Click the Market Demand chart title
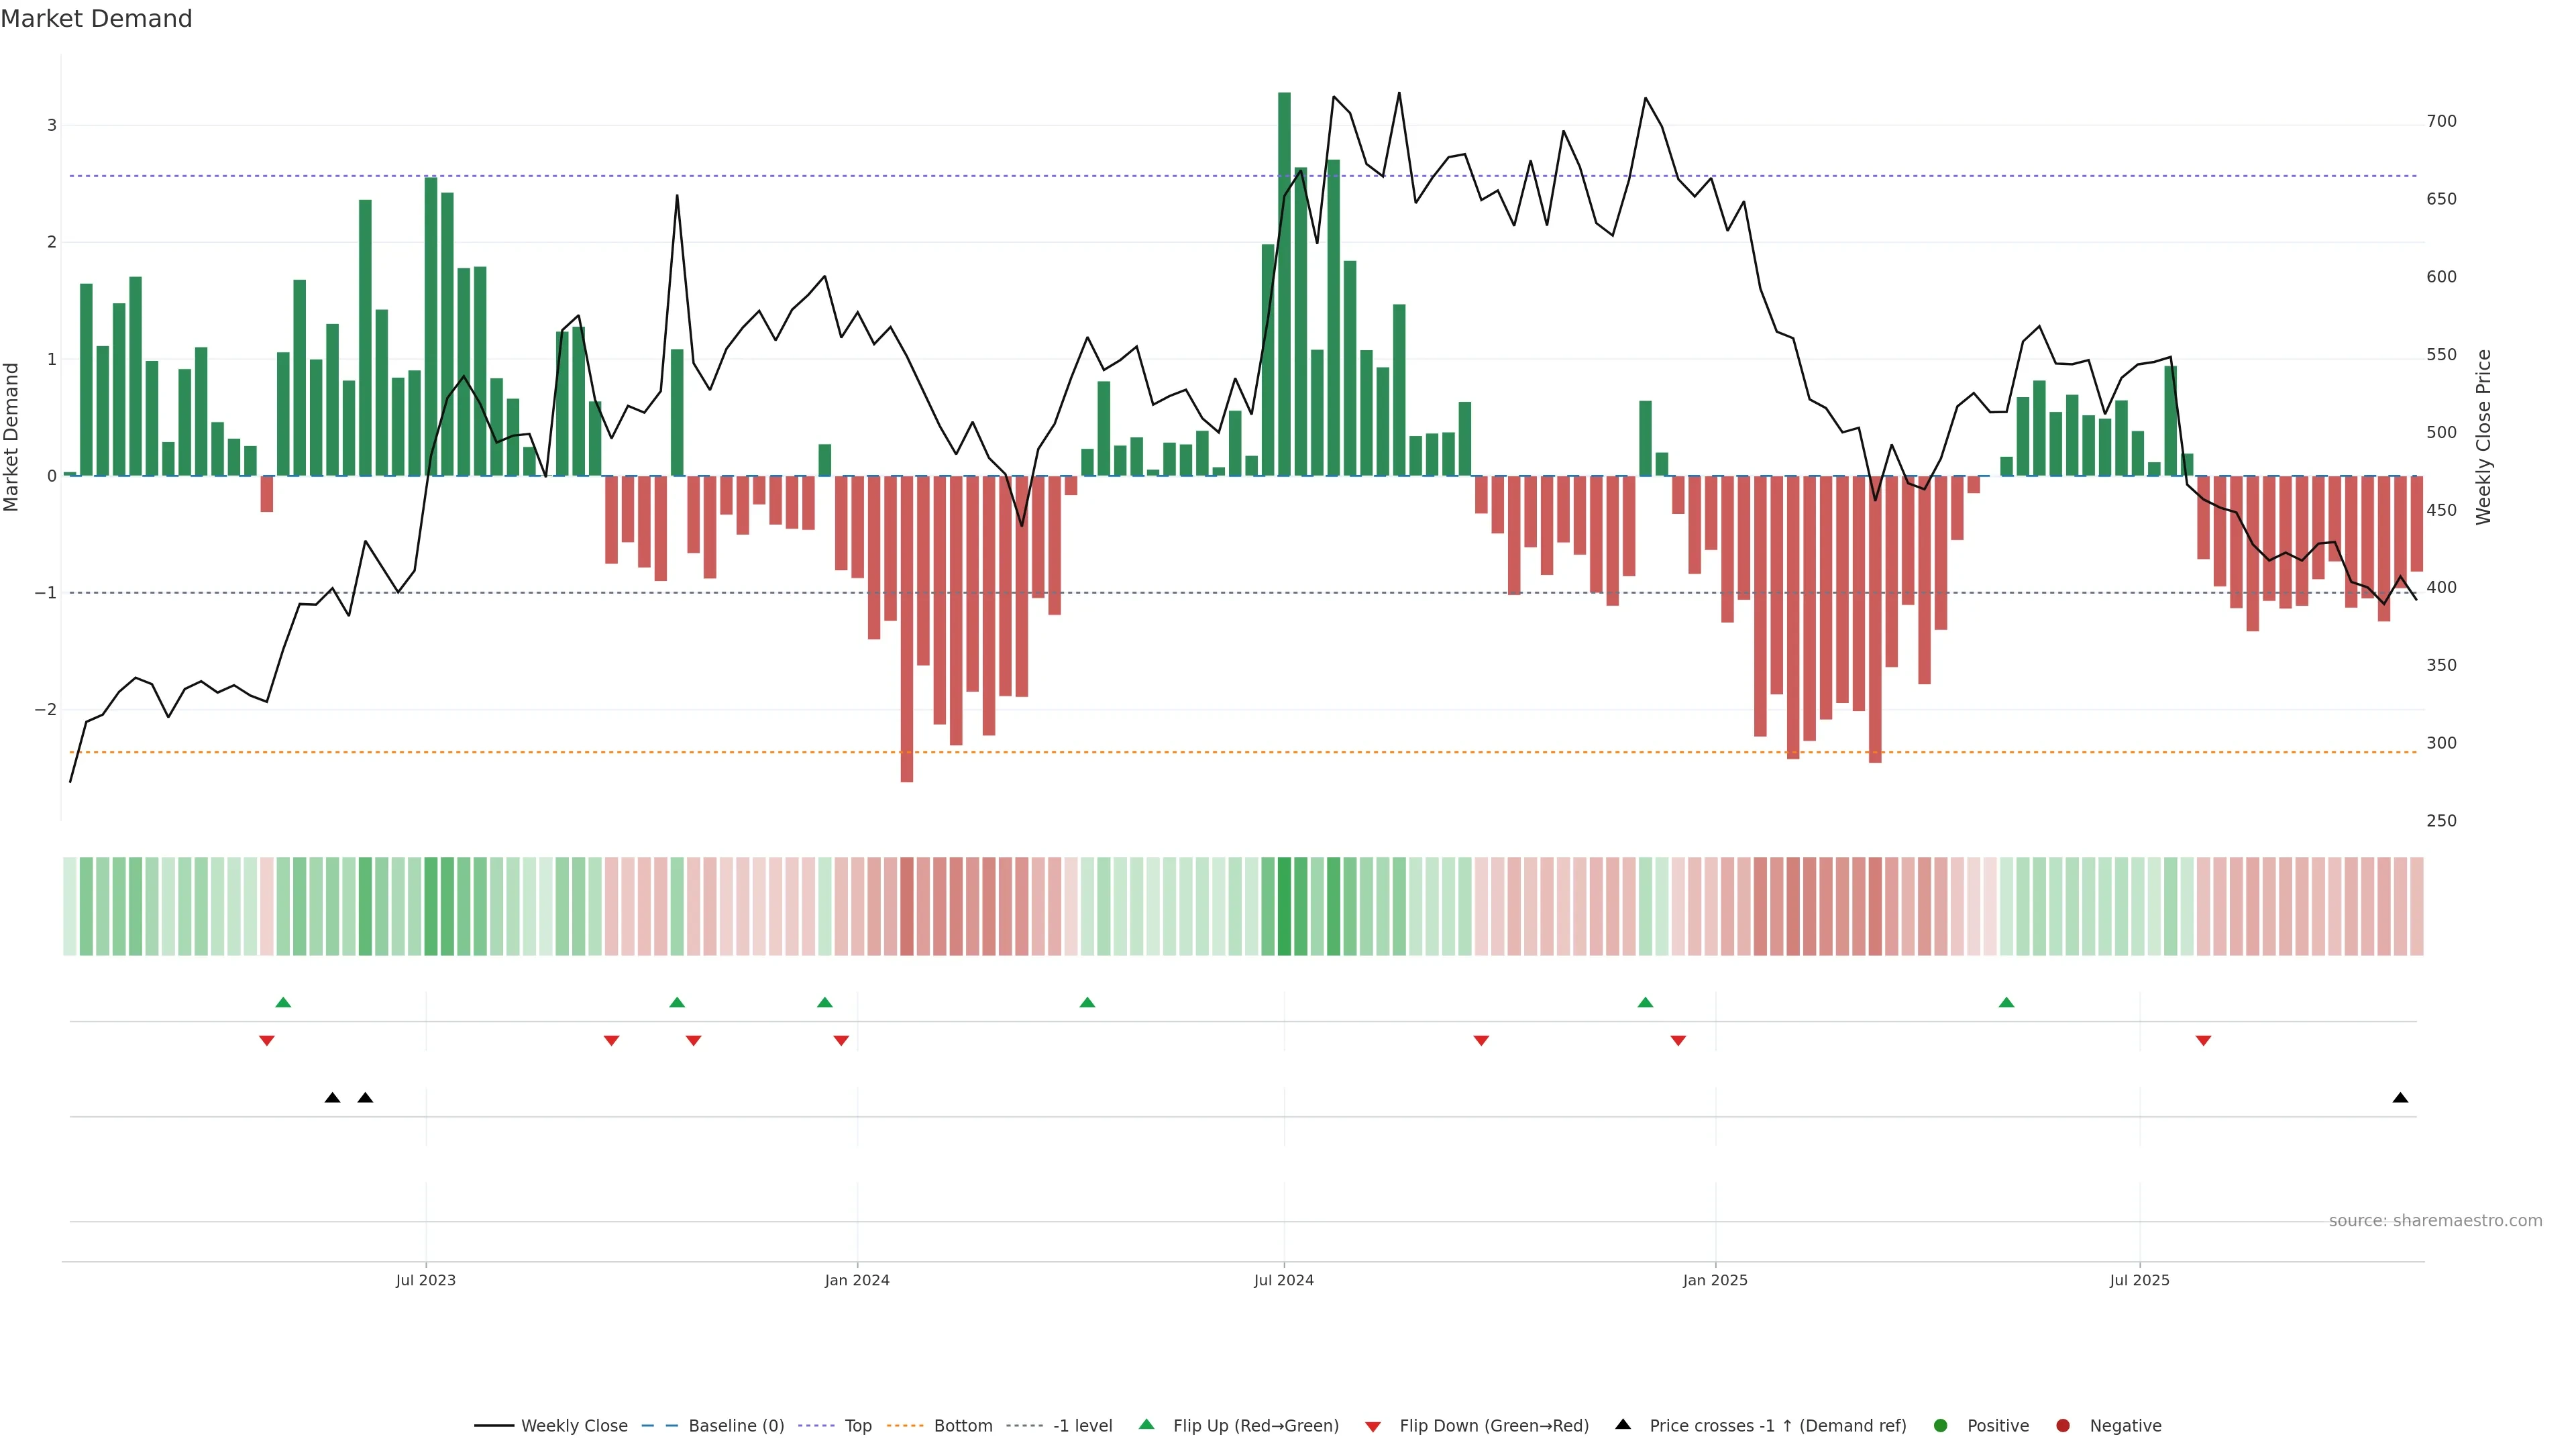The width and height of the screenshot is (2576, 1449). (96, 19)
